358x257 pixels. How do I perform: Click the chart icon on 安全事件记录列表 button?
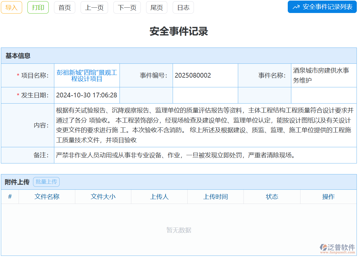(296, 7)
